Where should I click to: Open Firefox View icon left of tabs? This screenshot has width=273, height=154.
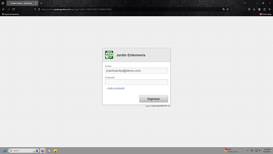3,3
